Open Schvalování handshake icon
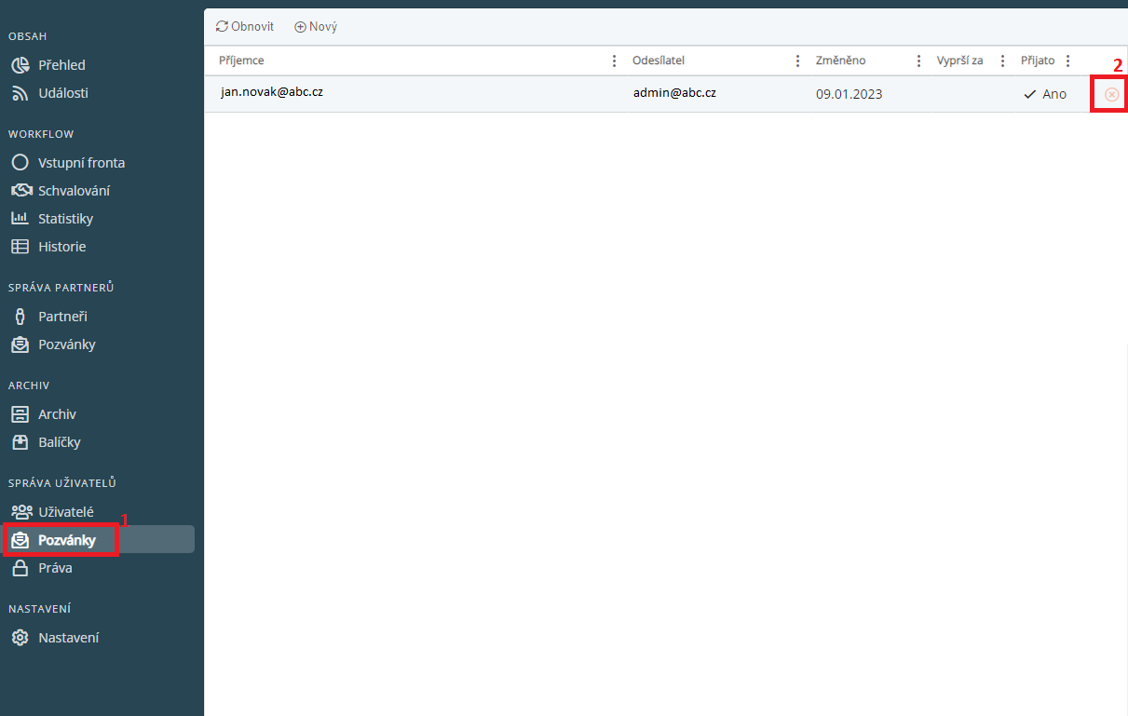The width and height of the screenshot is (1128, 716). click(20, 191)
